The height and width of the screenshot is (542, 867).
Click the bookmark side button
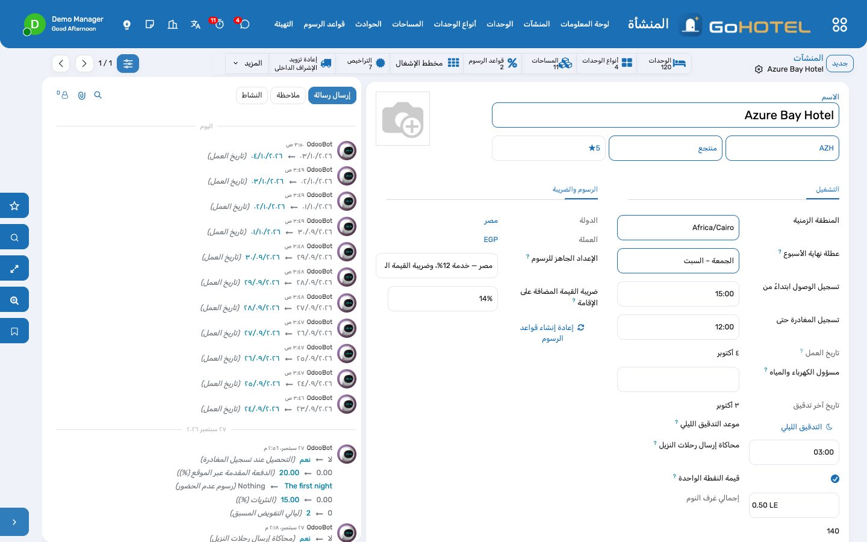point(14,331)
